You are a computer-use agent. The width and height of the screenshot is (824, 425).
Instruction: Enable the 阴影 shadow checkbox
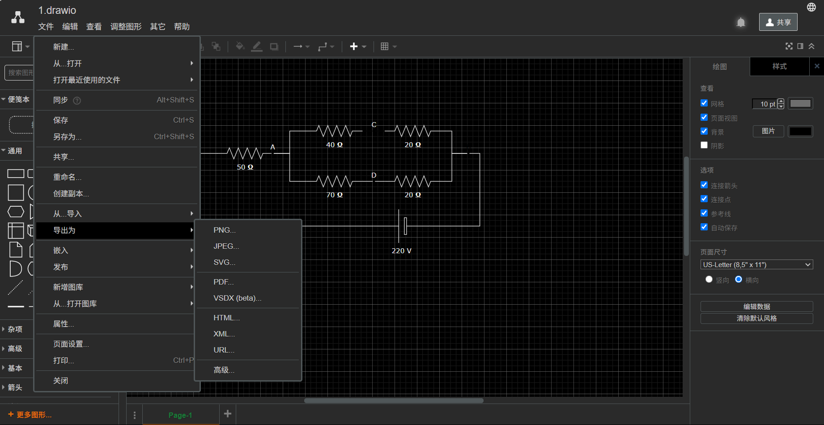coord(704,145)
